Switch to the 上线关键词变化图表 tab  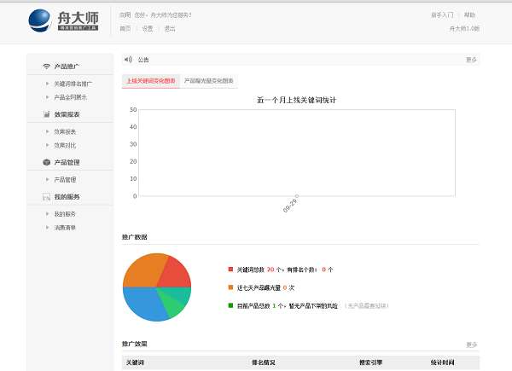(x=151, y=80)
